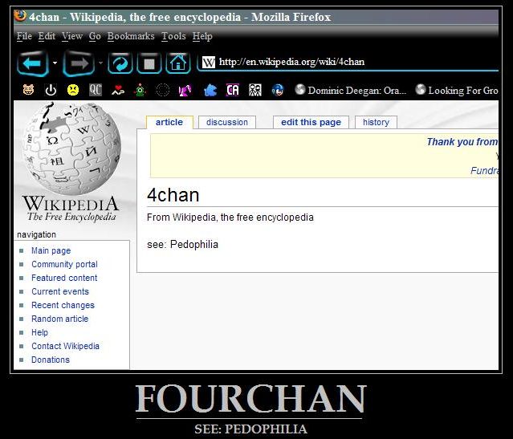Click the Firefox icon in title bar
Viewport: 513px width, 439px height.
(x=20, y=16)
